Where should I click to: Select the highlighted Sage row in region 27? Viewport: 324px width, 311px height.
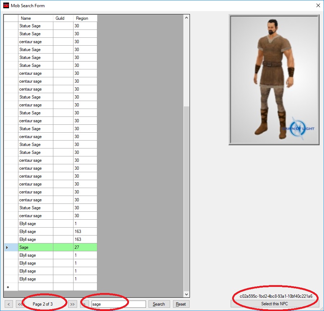(35, 247)
